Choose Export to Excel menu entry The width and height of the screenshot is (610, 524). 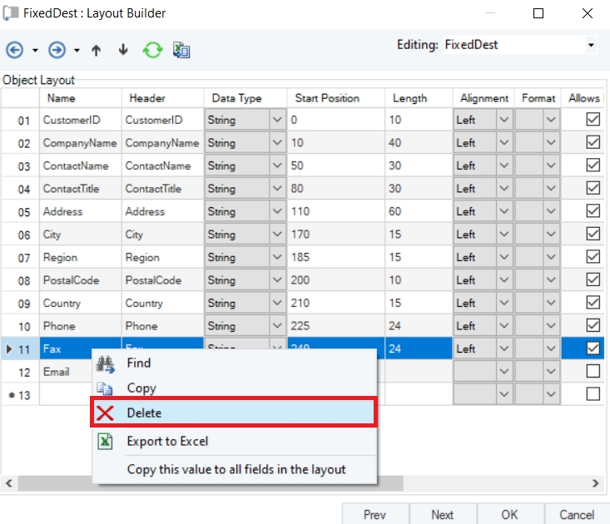click(167, 442)
